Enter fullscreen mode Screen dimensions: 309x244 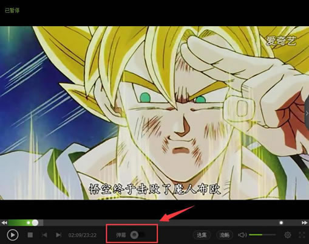(x=302, y=235)
